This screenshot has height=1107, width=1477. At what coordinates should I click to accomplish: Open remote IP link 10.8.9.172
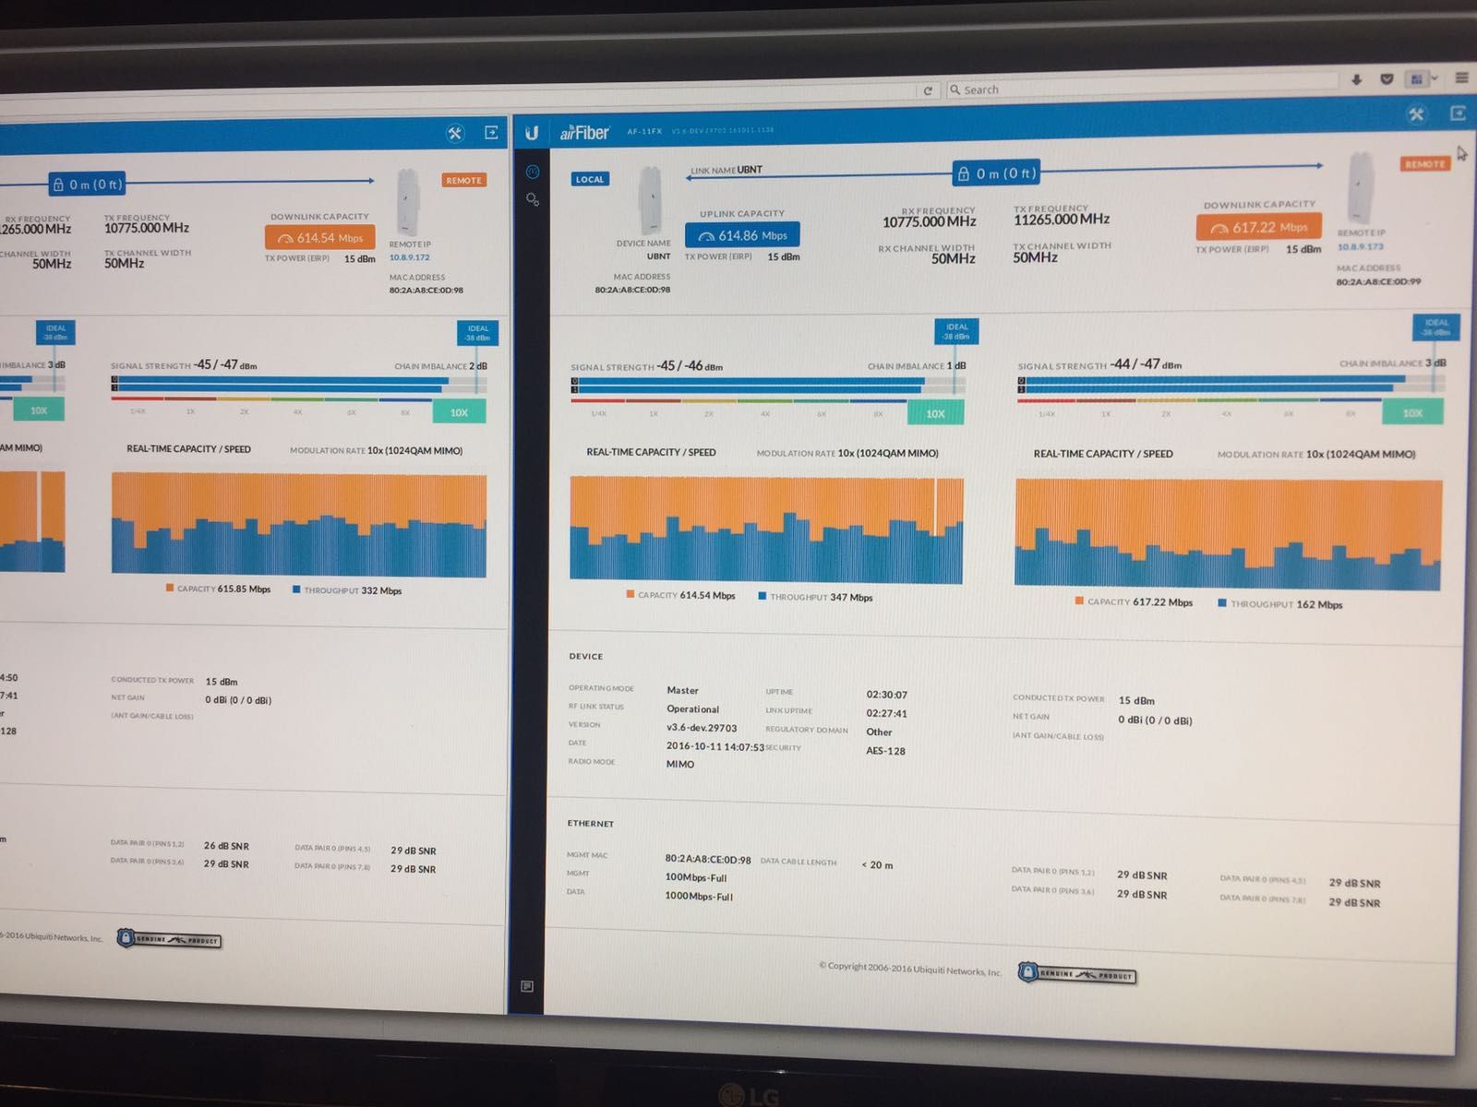(410, 257)
